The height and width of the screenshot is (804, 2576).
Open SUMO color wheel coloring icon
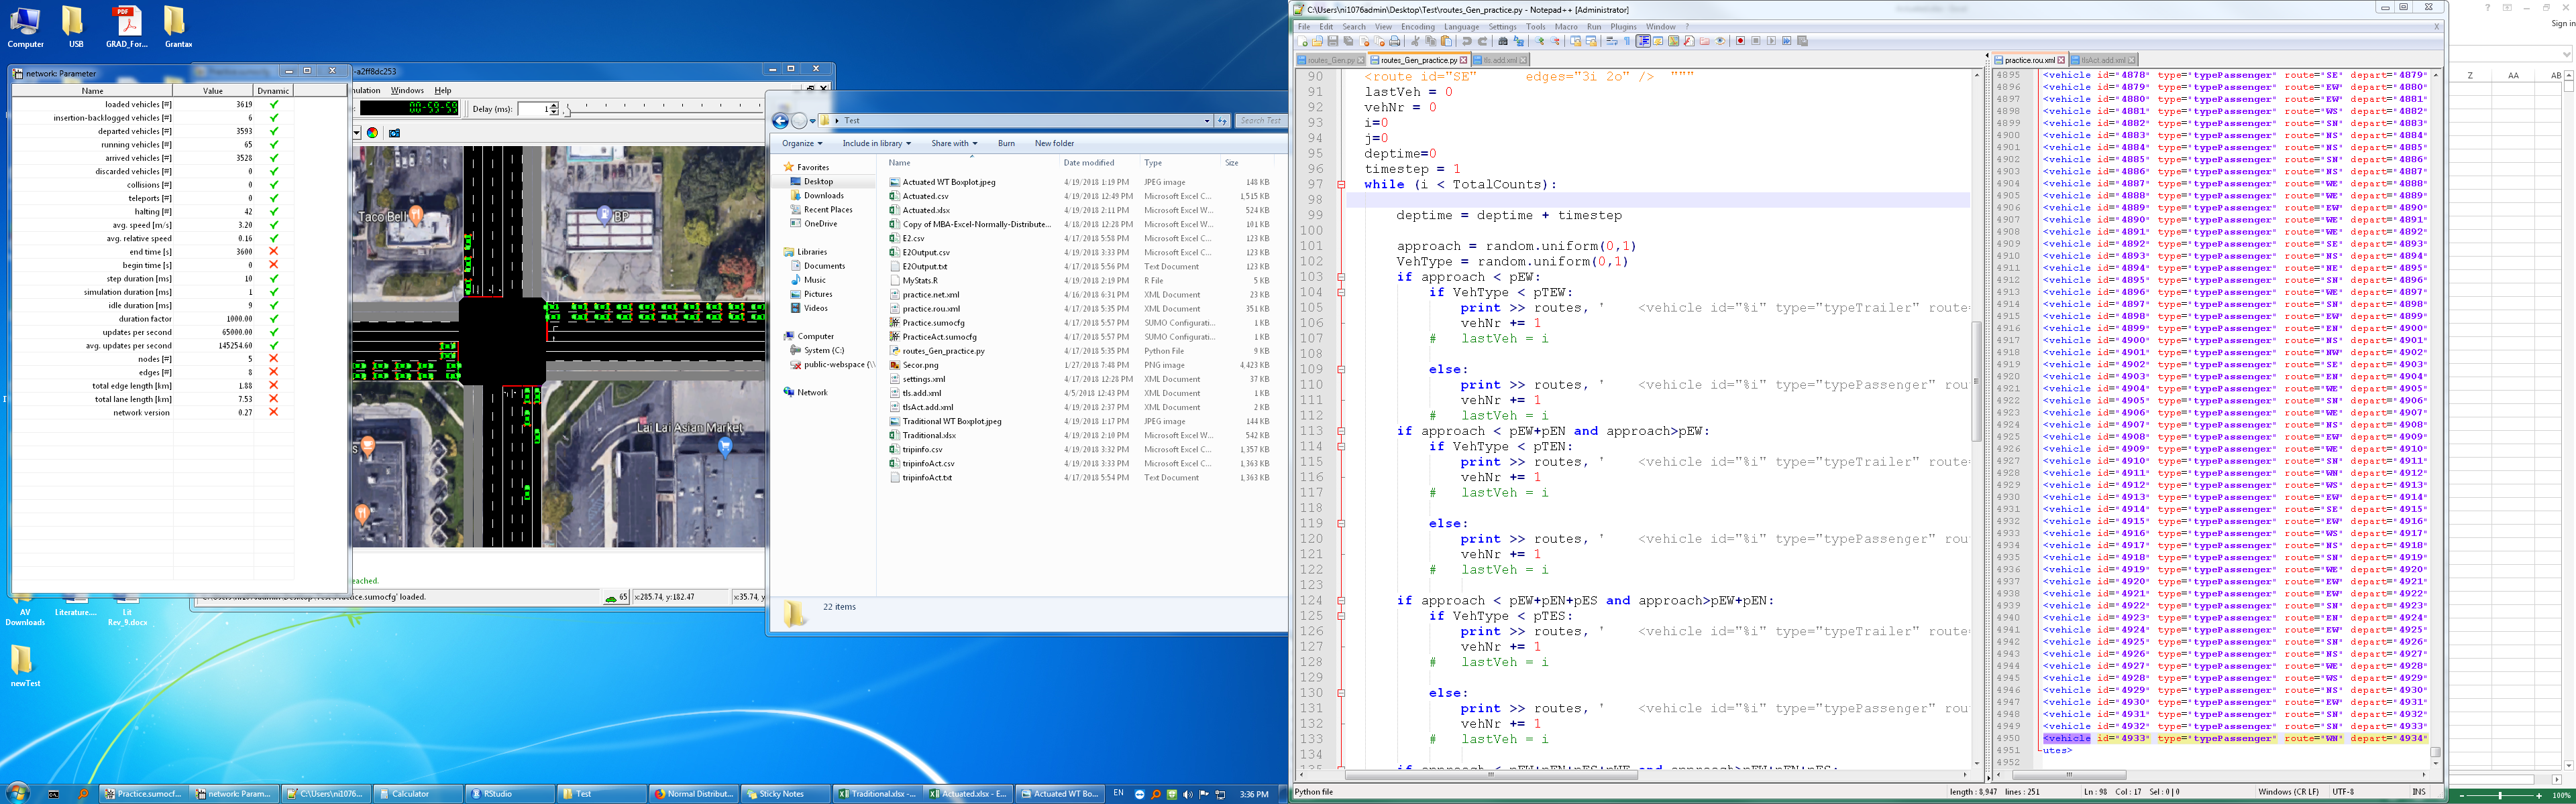[372, 133]
